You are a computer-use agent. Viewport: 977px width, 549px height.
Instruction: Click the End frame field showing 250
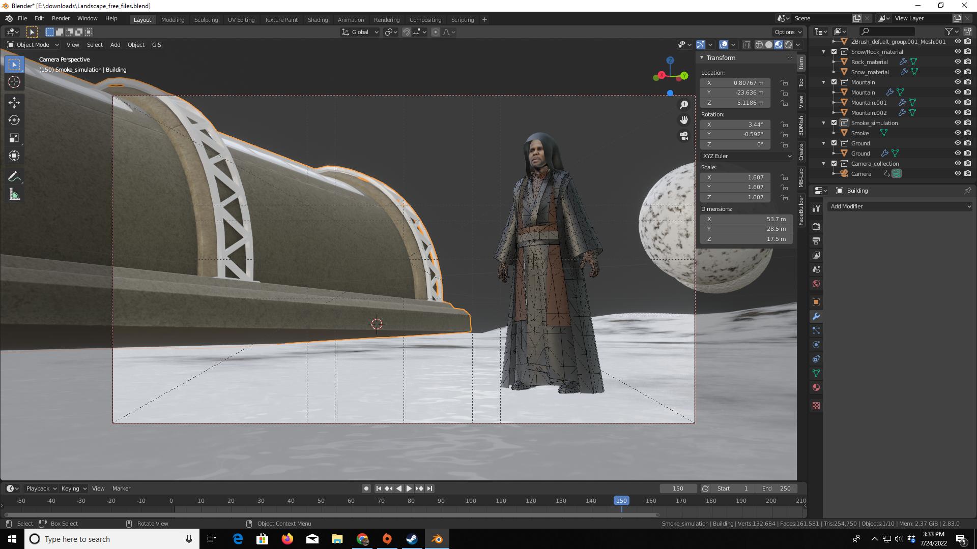click(775, 489)
